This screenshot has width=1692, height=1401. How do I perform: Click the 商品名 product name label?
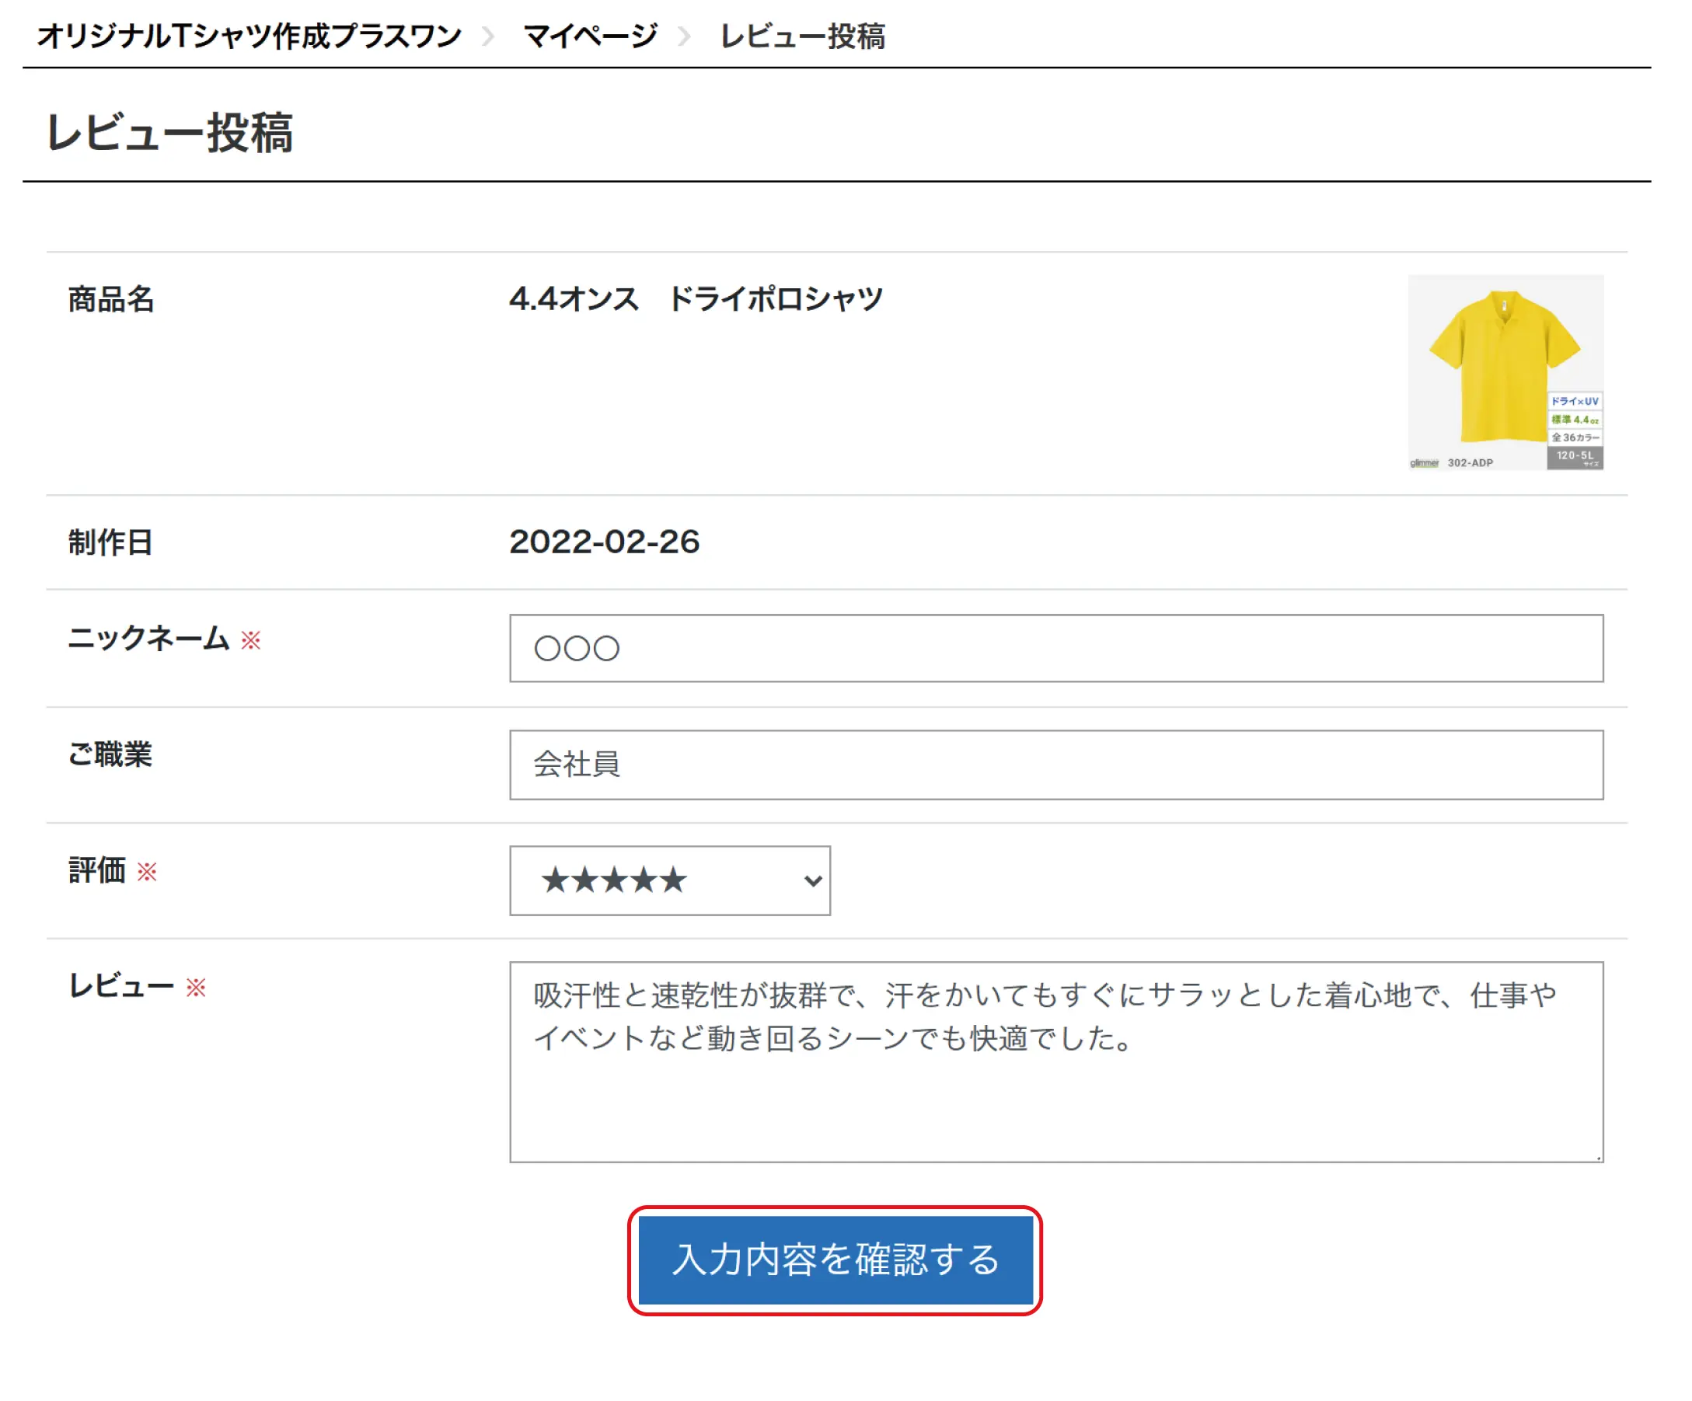coord(113,299)
